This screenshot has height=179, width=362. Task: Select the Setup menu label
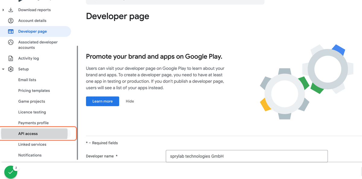[x=24, y=69]
